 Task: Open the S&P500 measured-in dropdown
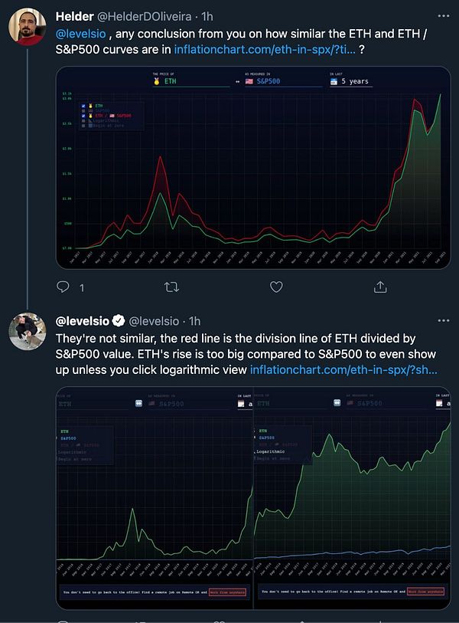[x=284, y=81]
